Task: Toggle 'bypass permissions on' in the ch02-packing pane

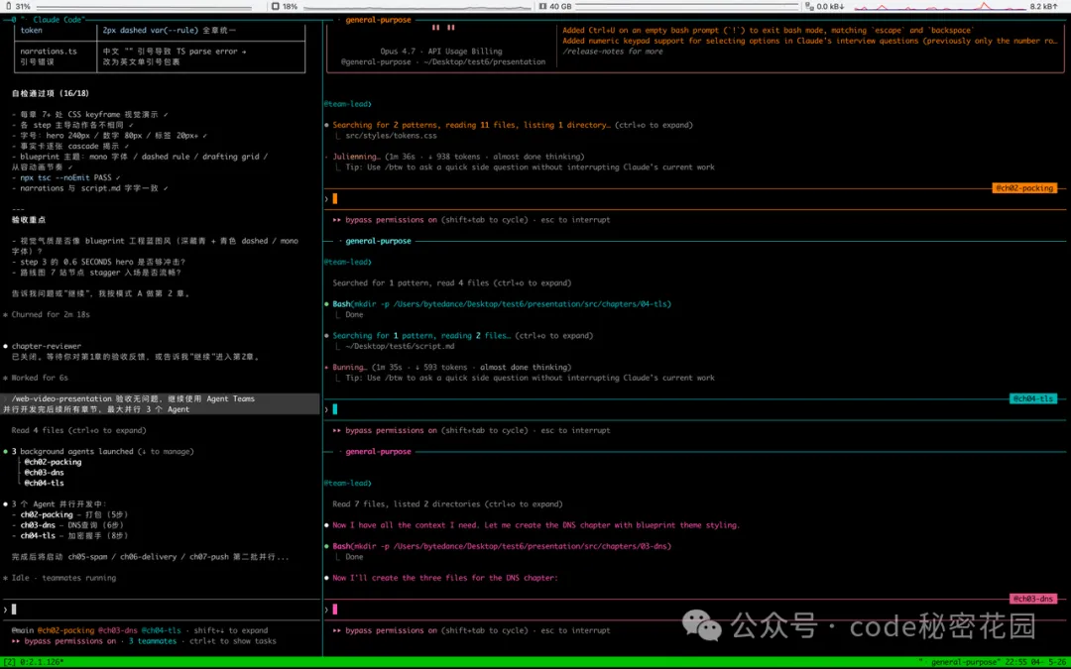Action: 385,220
